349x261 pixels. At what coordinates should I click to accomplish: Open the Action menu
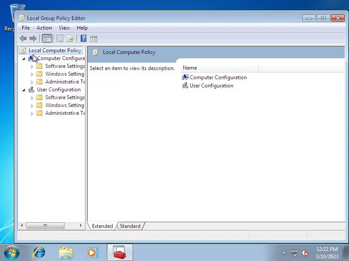(x=44, y=28)
